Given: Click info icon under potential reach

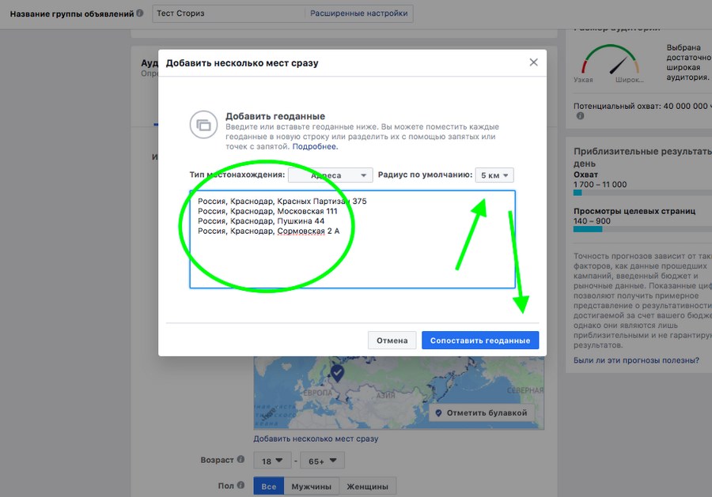Looking at the screenshot, I should click(580, 116).
